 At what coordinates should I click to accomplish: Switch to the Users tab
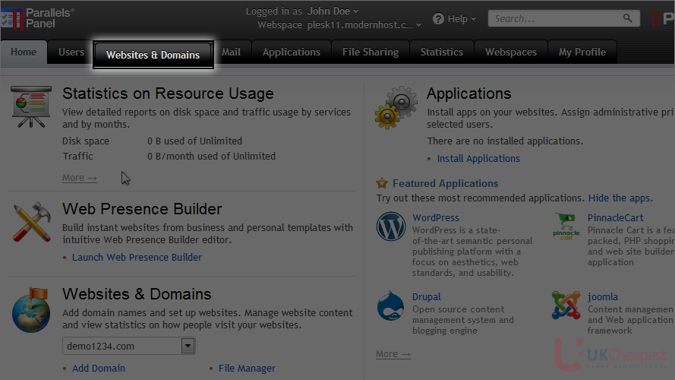(71, 52)
